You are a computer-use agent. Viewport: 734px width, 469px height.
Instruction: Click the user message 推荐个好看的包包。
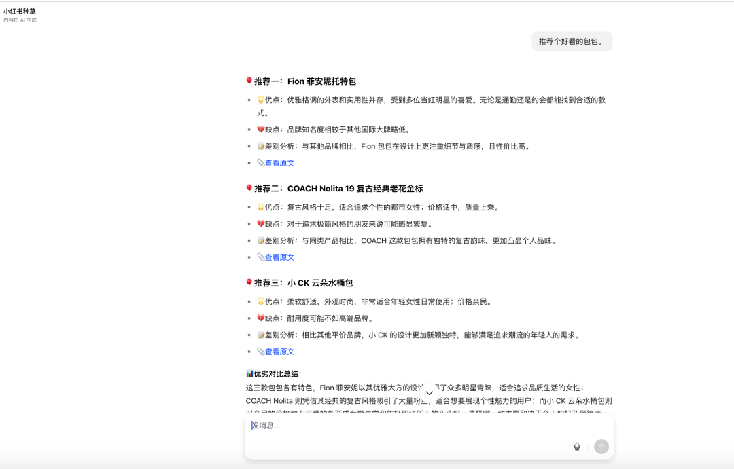pyautogui.click(x=572, y=41)
